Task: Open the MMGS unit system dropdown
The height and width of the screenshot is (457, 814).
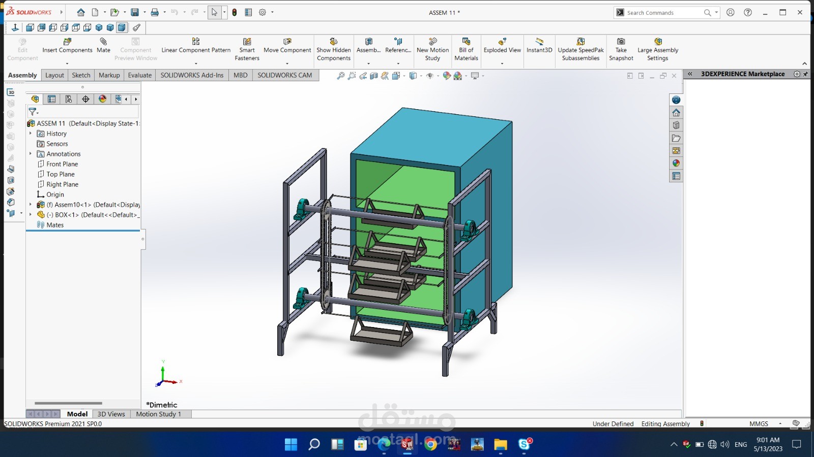Action: 780,424
